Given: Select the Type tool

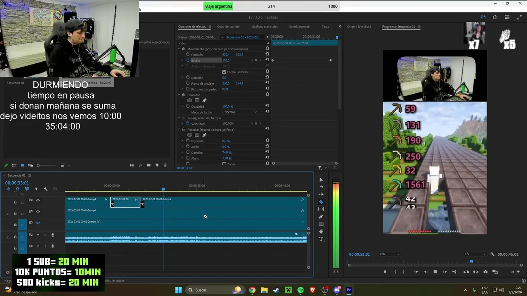Looking at the screenshot, I should tap(321, 239).
